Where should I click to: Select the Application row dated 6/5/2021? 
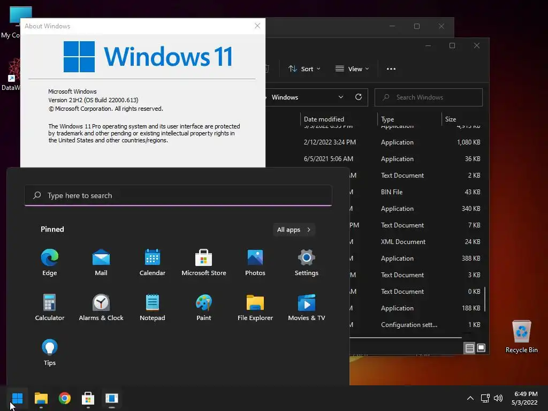click(375, 158)
